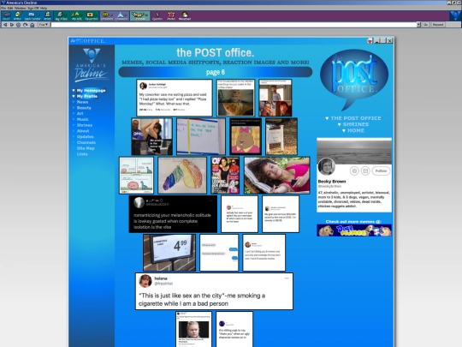Open the Window menu
Viewport: 462px width, 347px height.
tap(20, 8)
